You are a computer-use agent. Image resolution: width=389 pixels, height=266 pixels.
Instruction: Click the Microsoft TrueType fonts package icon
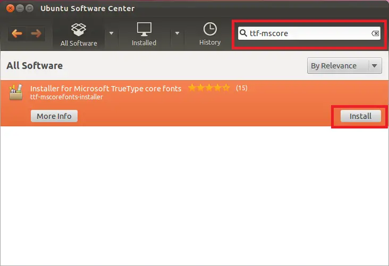(x=15, y=92)
